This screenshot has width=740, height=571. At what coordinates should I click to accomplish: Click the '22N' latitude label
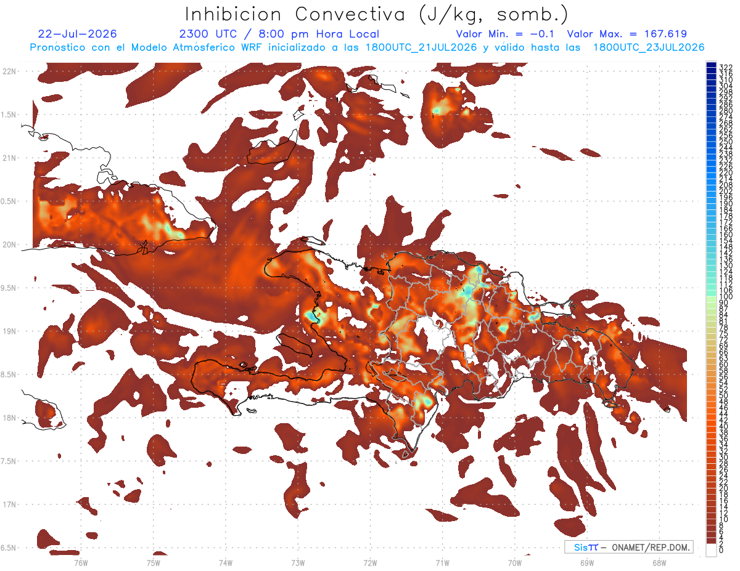pyautogui.click(x=10, y=71)
